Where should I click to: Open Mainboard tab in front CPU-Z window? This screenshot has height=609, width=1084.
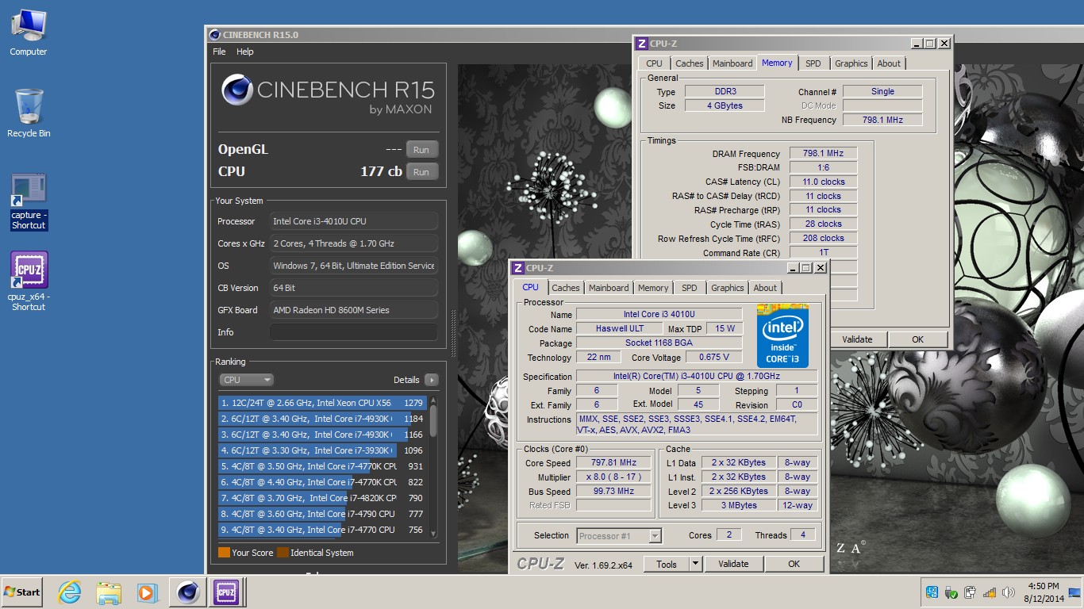[609, 288]
